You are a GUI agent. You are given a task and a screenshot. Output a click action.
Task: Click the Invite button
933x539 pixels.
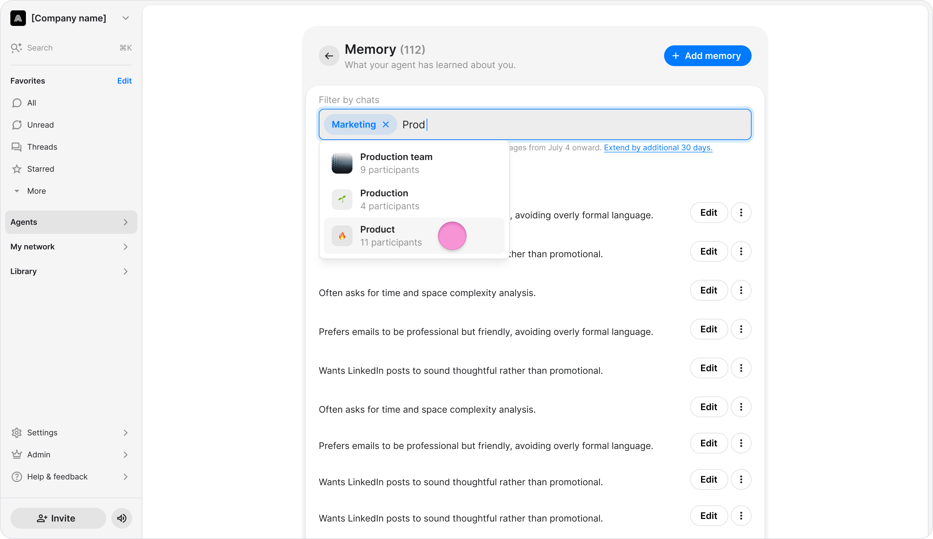point(58,518)
